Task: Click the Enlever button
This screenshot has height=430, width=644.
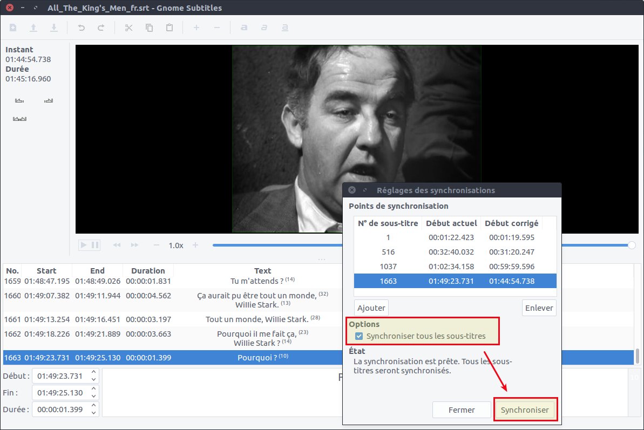Action: click(x=539, y=308)
